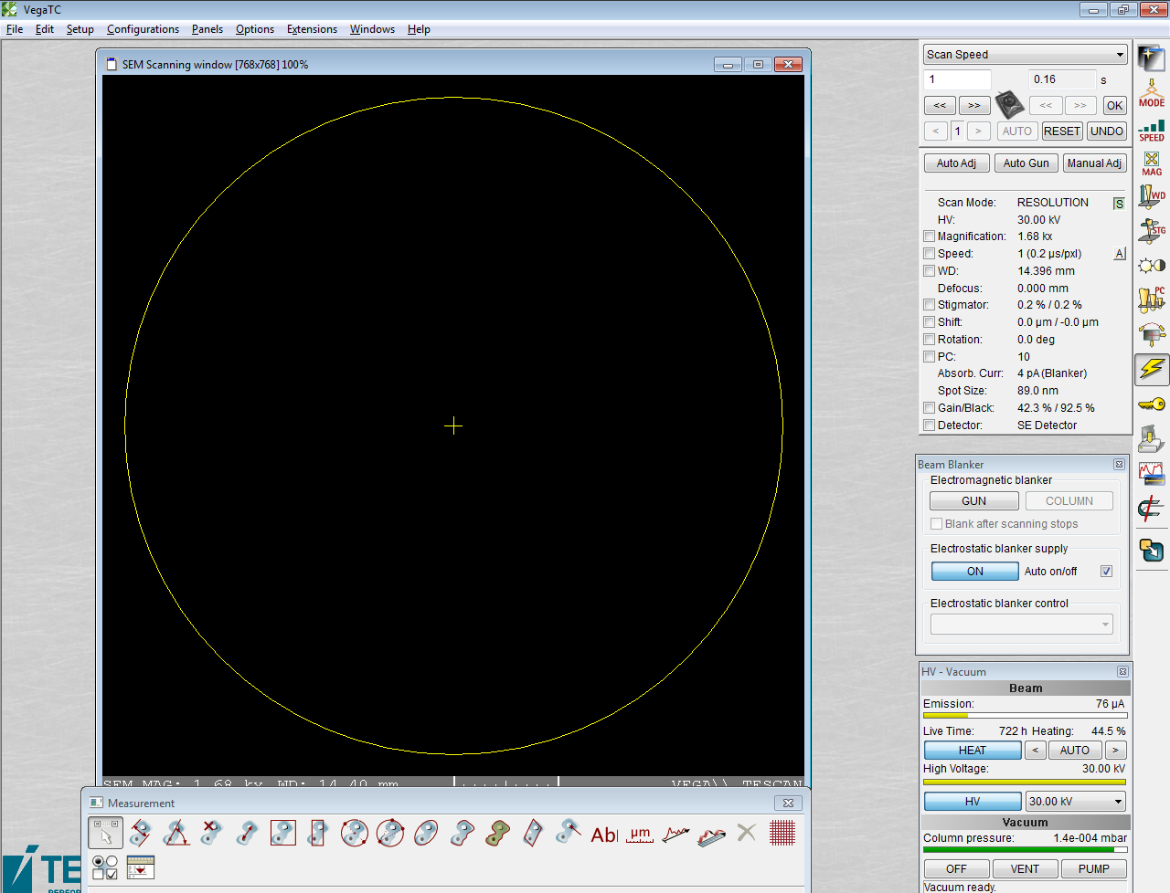Enable the Magnification checkbox

tap(930, 236)
